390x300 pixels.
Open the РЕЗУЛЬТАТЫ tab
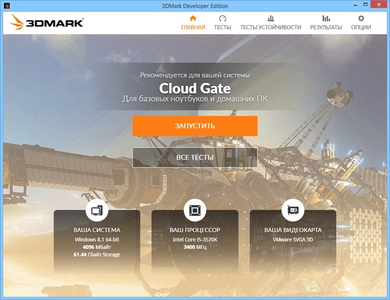[x=326, y=27]
